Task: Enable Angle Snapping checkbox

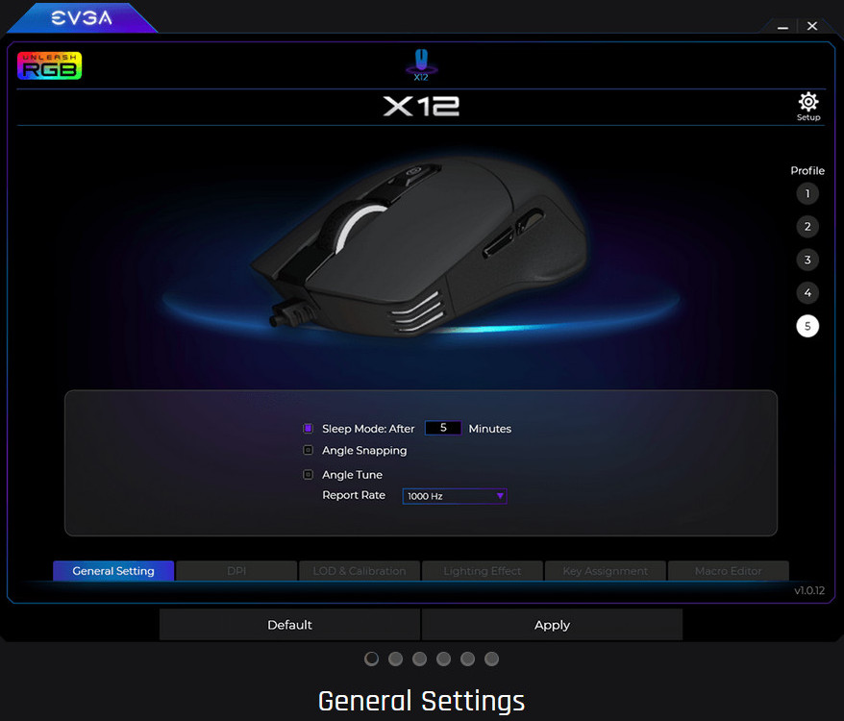Action: [x=308, y=450]
